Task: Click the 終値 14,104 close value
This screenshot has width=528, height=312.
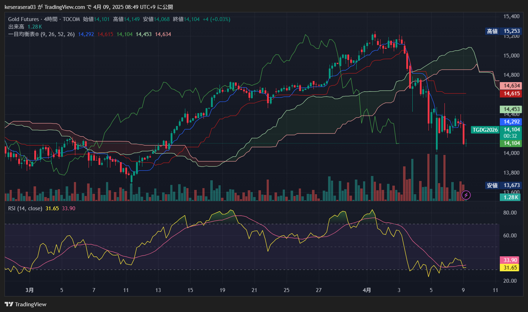Action: (x=186, y=19)
